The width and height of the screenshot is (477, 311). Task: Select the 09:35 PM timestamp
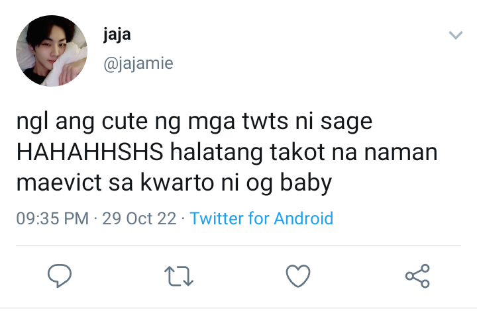click(x=52, y=218)
